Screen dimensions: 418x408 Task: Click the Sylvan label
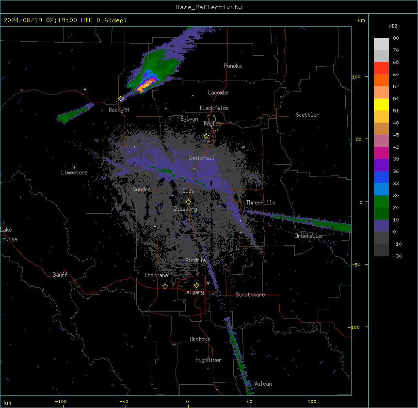coord(189,119)
